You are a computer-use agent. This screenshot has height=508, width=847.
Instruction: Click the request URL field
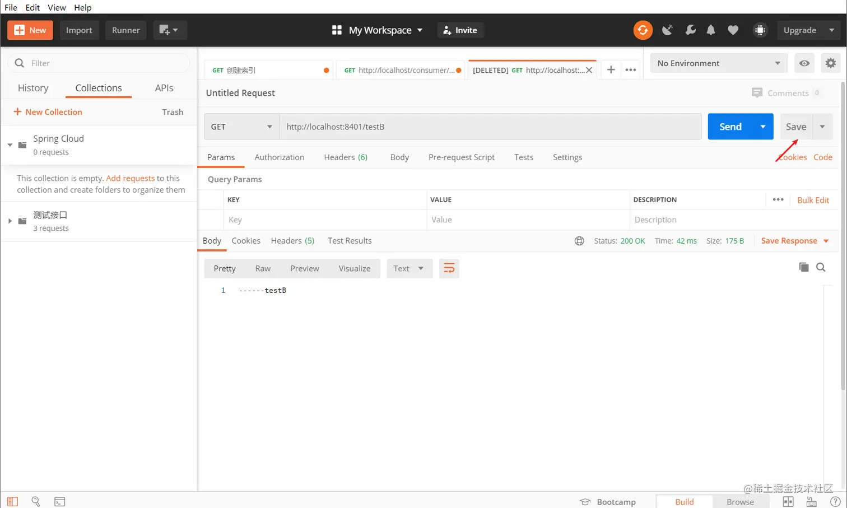click(x=490, y=127)
